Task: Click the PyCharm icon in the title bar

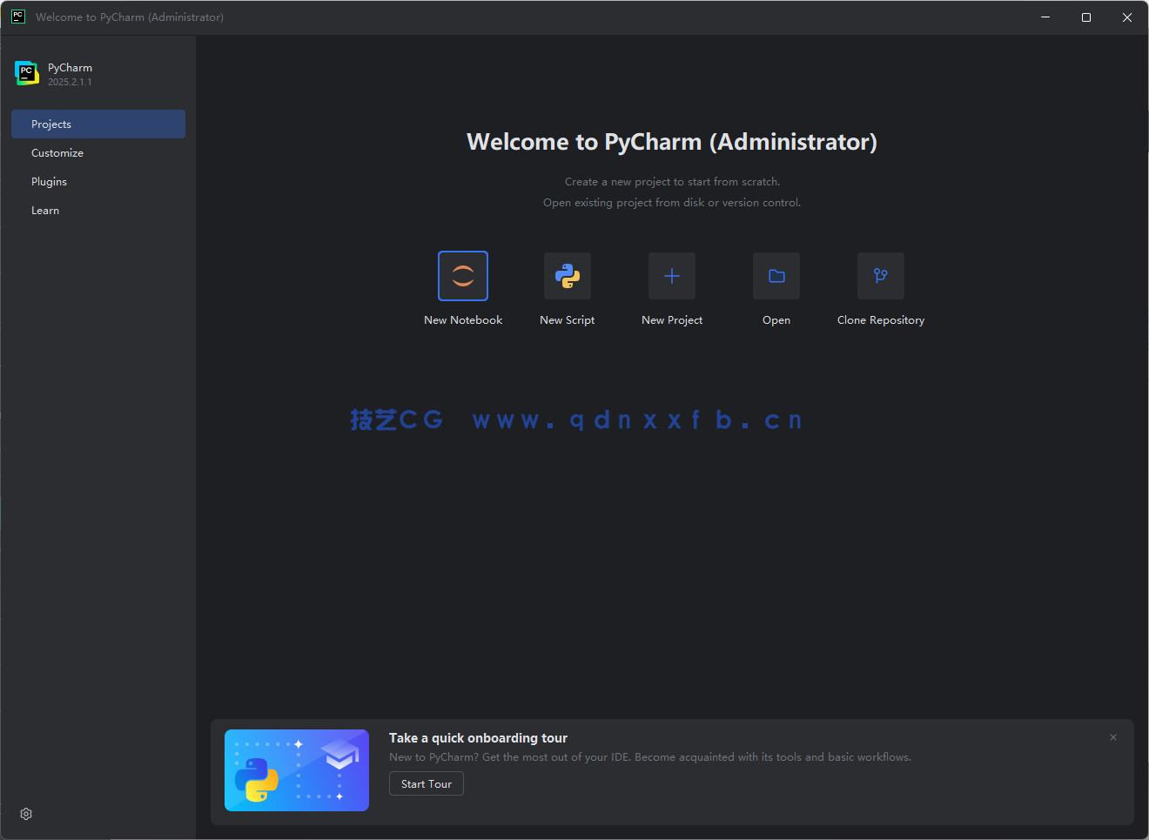Action: tap(17, 17)
